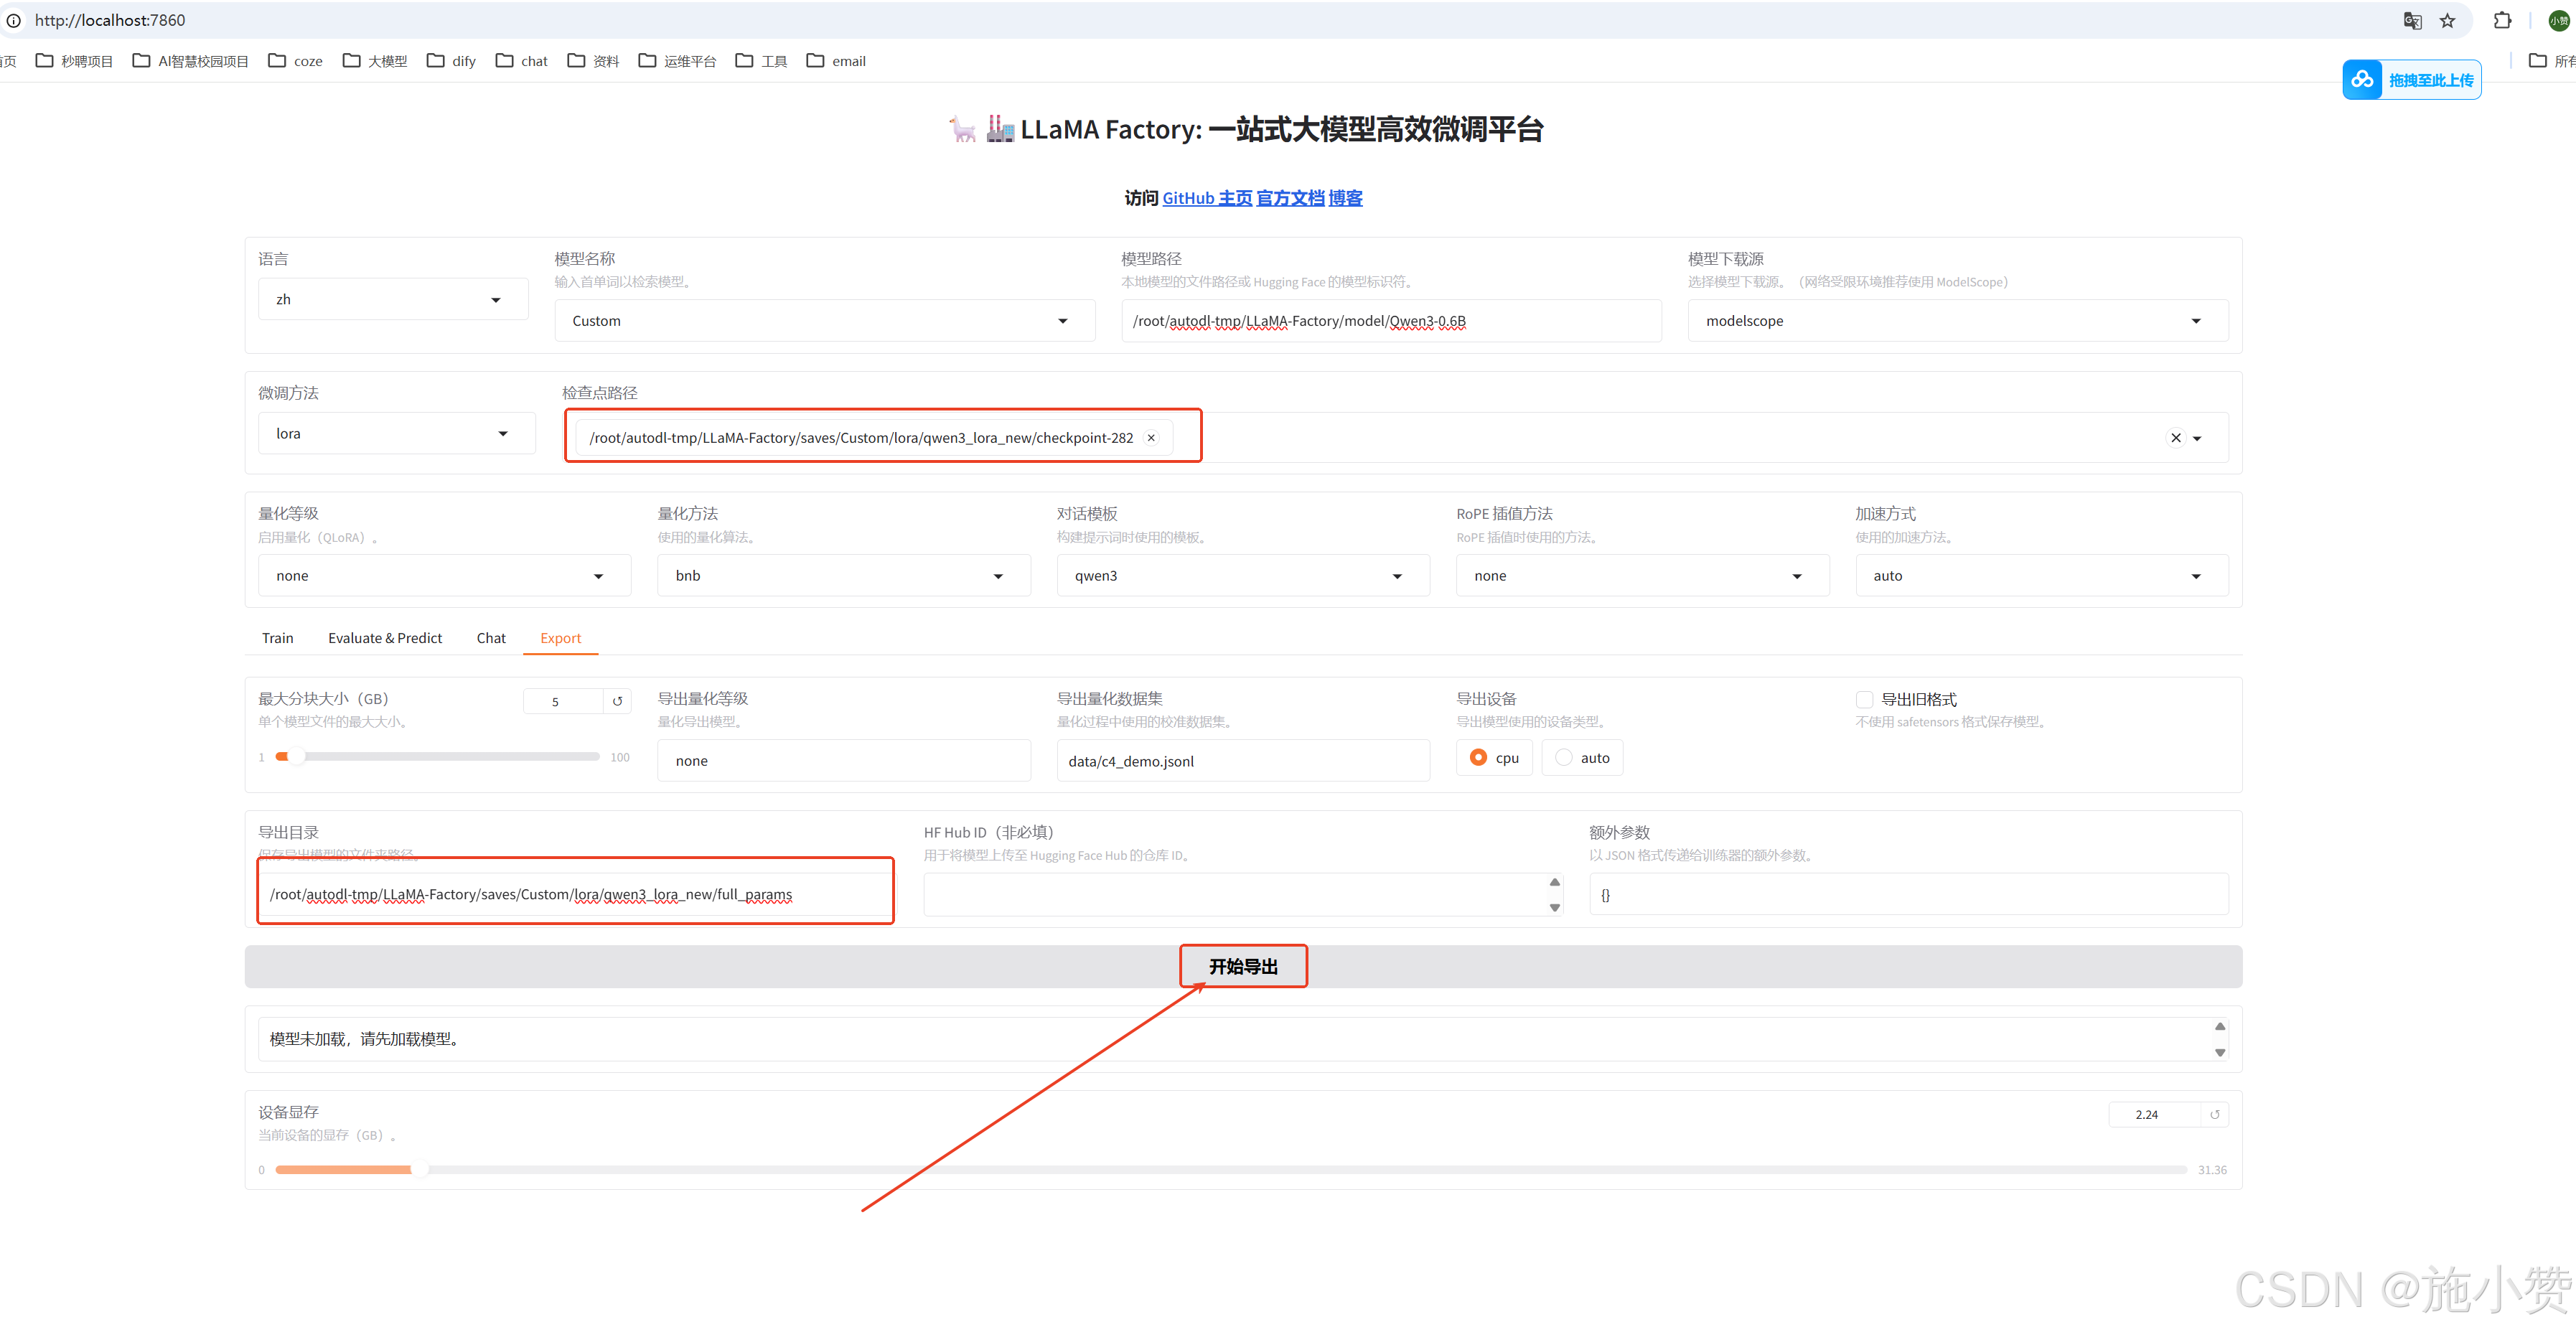The width and height of the screenshot is (2576, 1332).
Task: Click the up arrow in HF Hub ID field
Action: pos(1554,882)
